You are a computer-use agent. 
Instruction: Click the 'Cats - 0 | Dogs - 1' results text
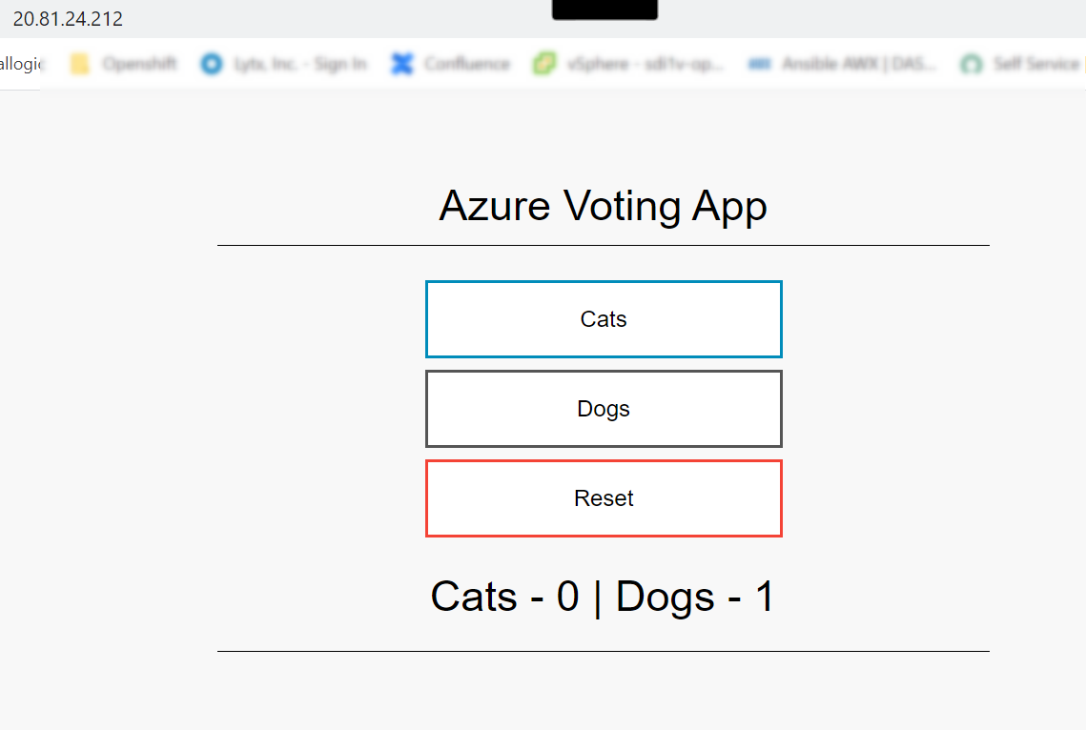pos(603,596)
